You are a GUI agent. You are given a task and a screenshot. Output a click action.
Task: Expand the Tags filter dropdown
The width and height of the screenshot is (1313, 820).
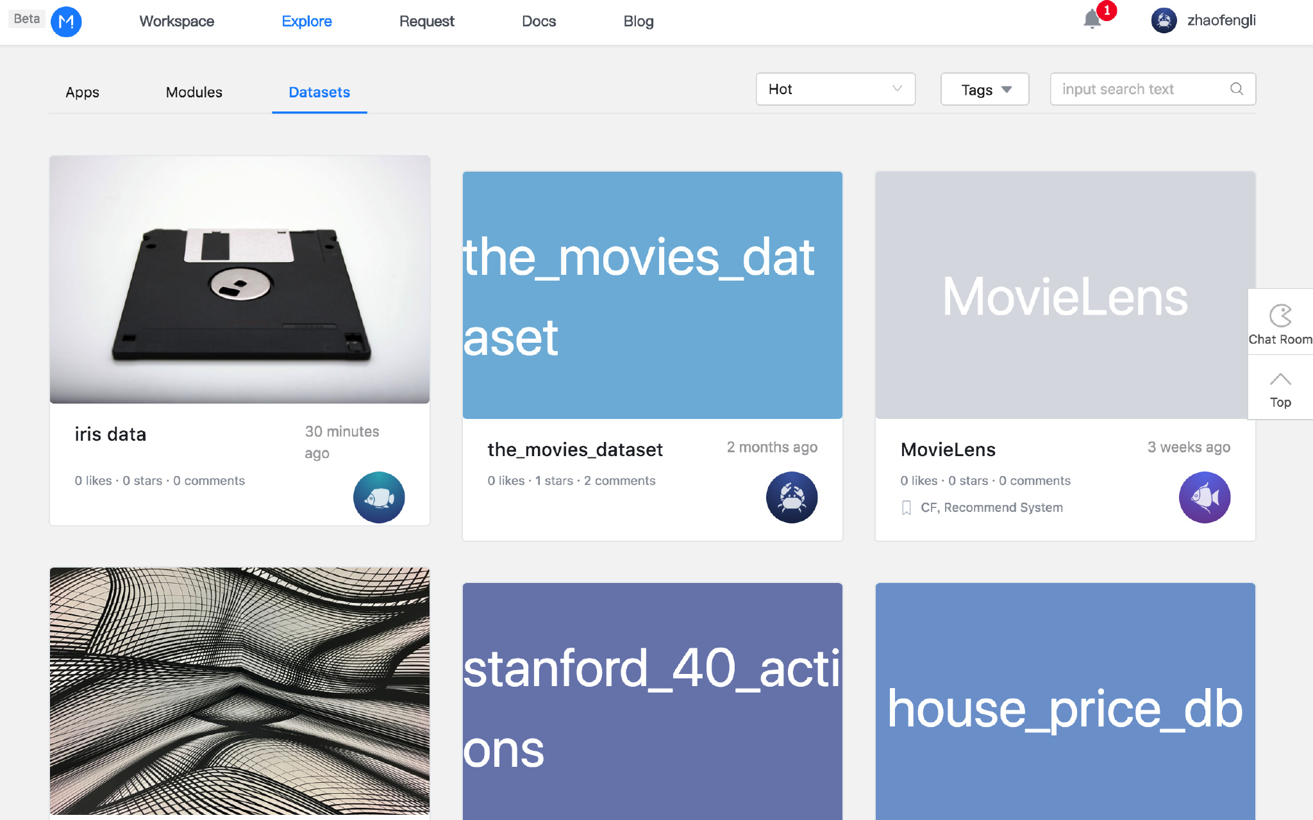click(985, 89)
